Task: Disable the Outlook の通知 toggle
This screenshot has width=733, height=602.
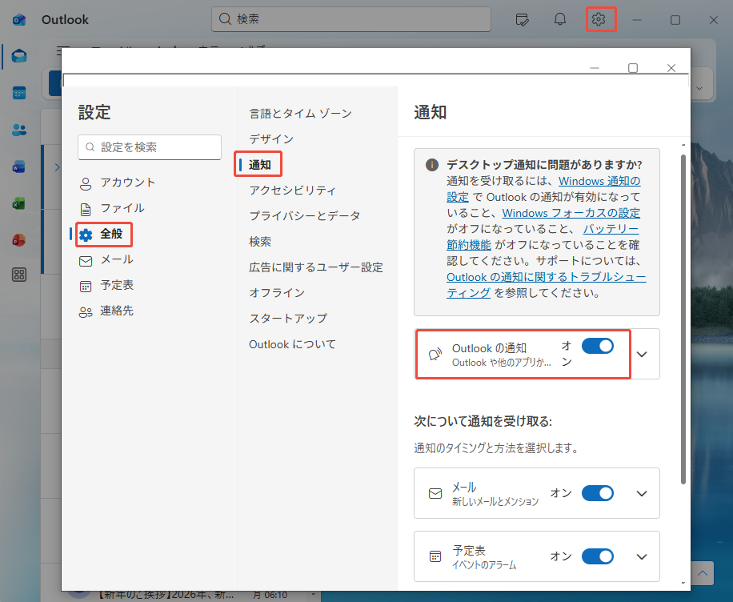Action: point(597,345)
